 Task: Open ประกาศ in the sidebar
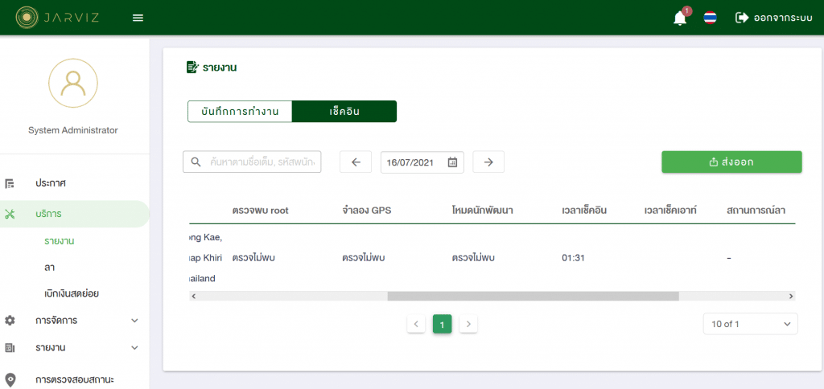(51, 183)
